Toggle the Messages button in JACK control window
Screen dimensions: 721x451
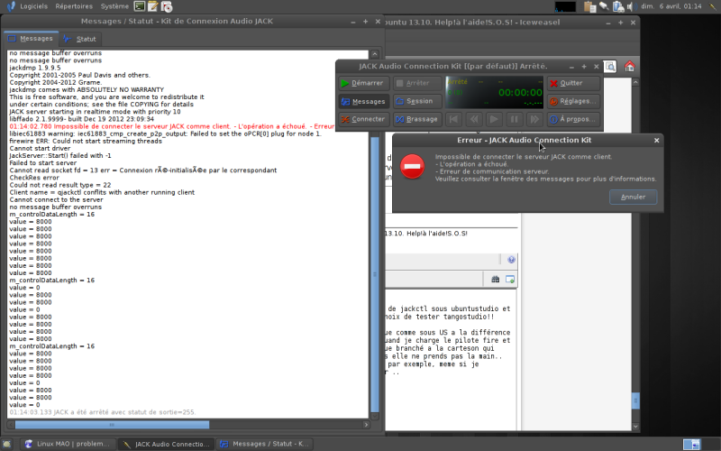coord(364,101)
